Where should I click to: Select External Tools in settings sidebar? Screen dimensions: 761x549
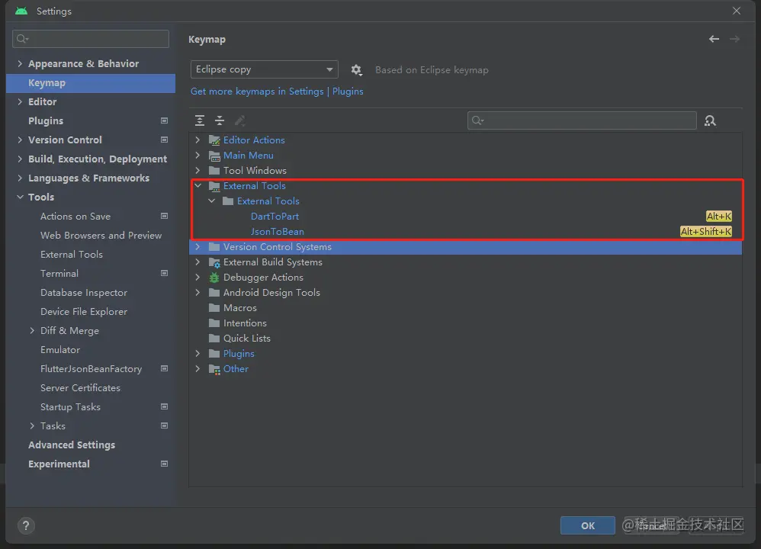click(x=72, y=255)
